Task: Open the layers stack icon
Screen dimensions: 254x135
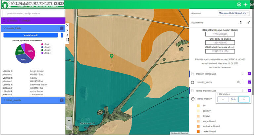Action: [251, 4]
